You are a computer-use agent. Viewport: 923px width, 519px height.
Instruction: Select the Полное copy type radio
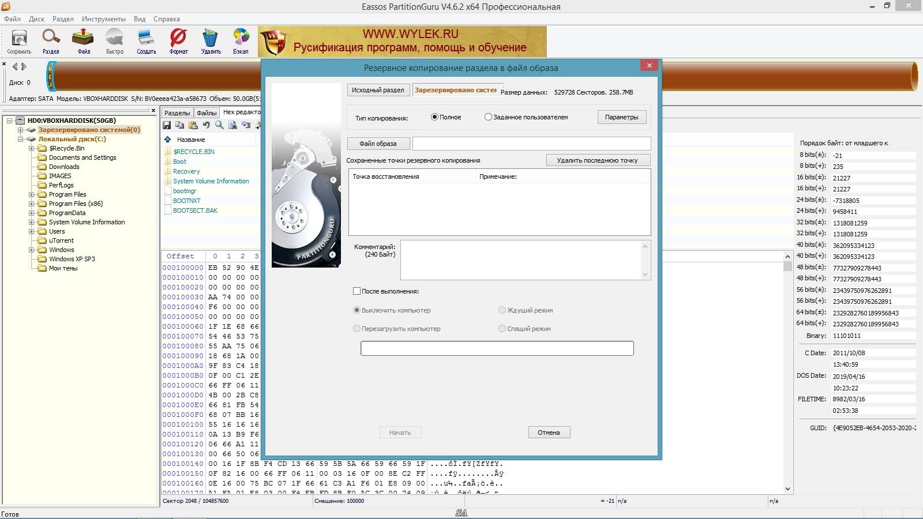point(434,117)
